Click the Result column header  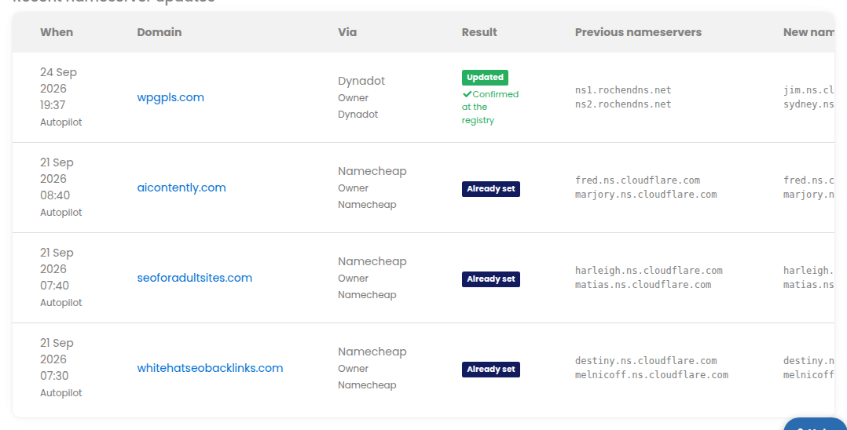(479, 32)
